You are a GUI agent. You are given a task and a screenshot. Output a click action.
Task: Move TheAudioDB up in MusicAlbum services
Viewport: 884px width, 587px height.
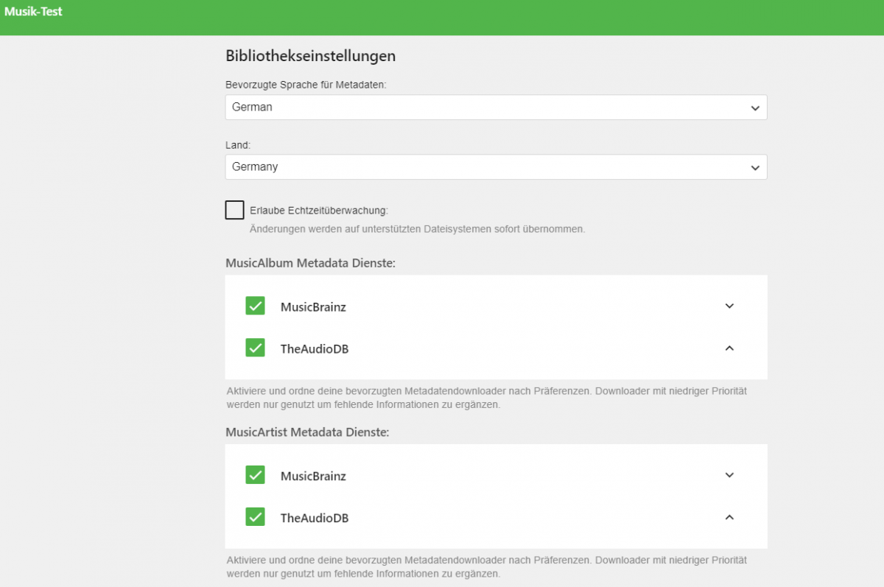point(729,348)
